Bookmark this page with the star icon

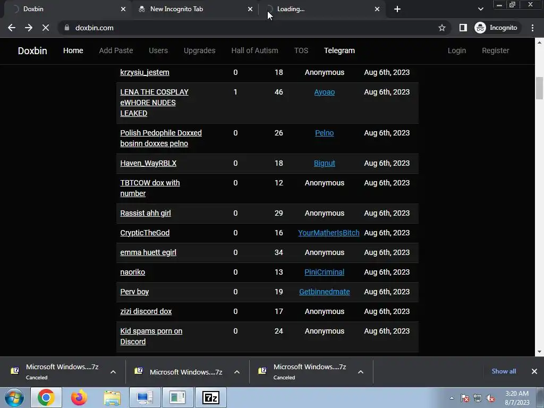[441, 28]
